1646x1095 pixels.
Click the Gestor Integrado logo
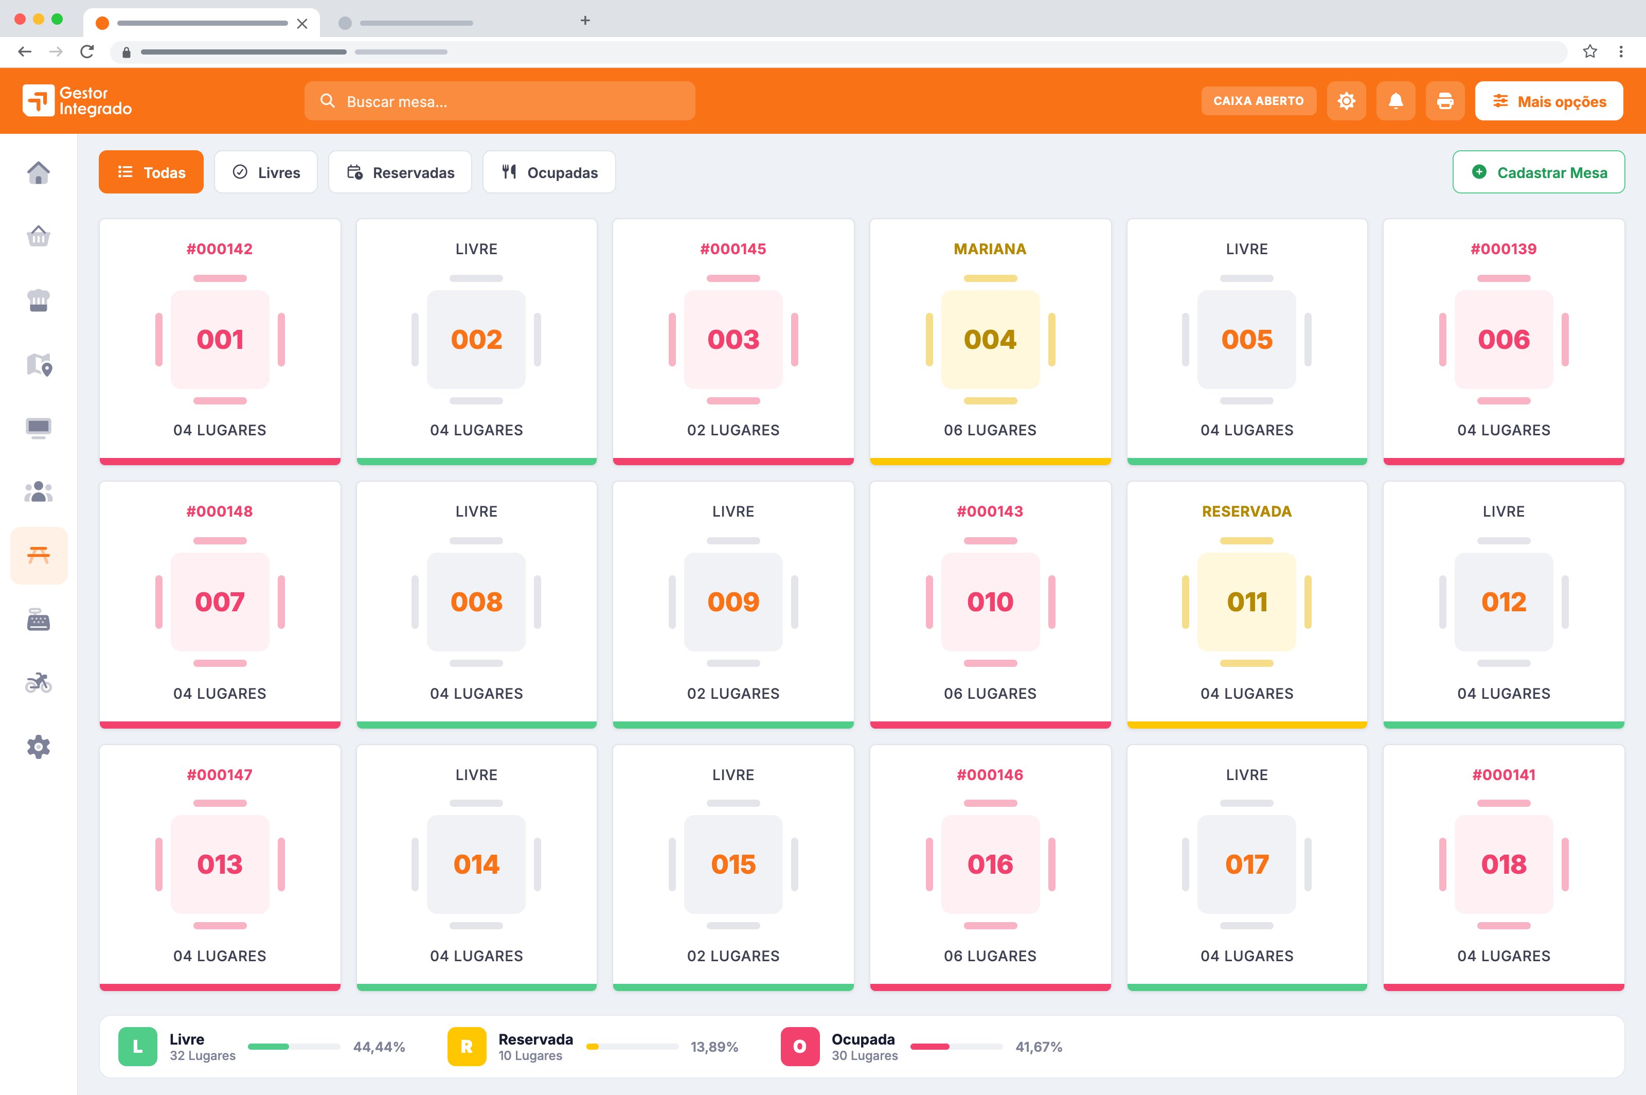pyautogui.click(x=77, y=101)
